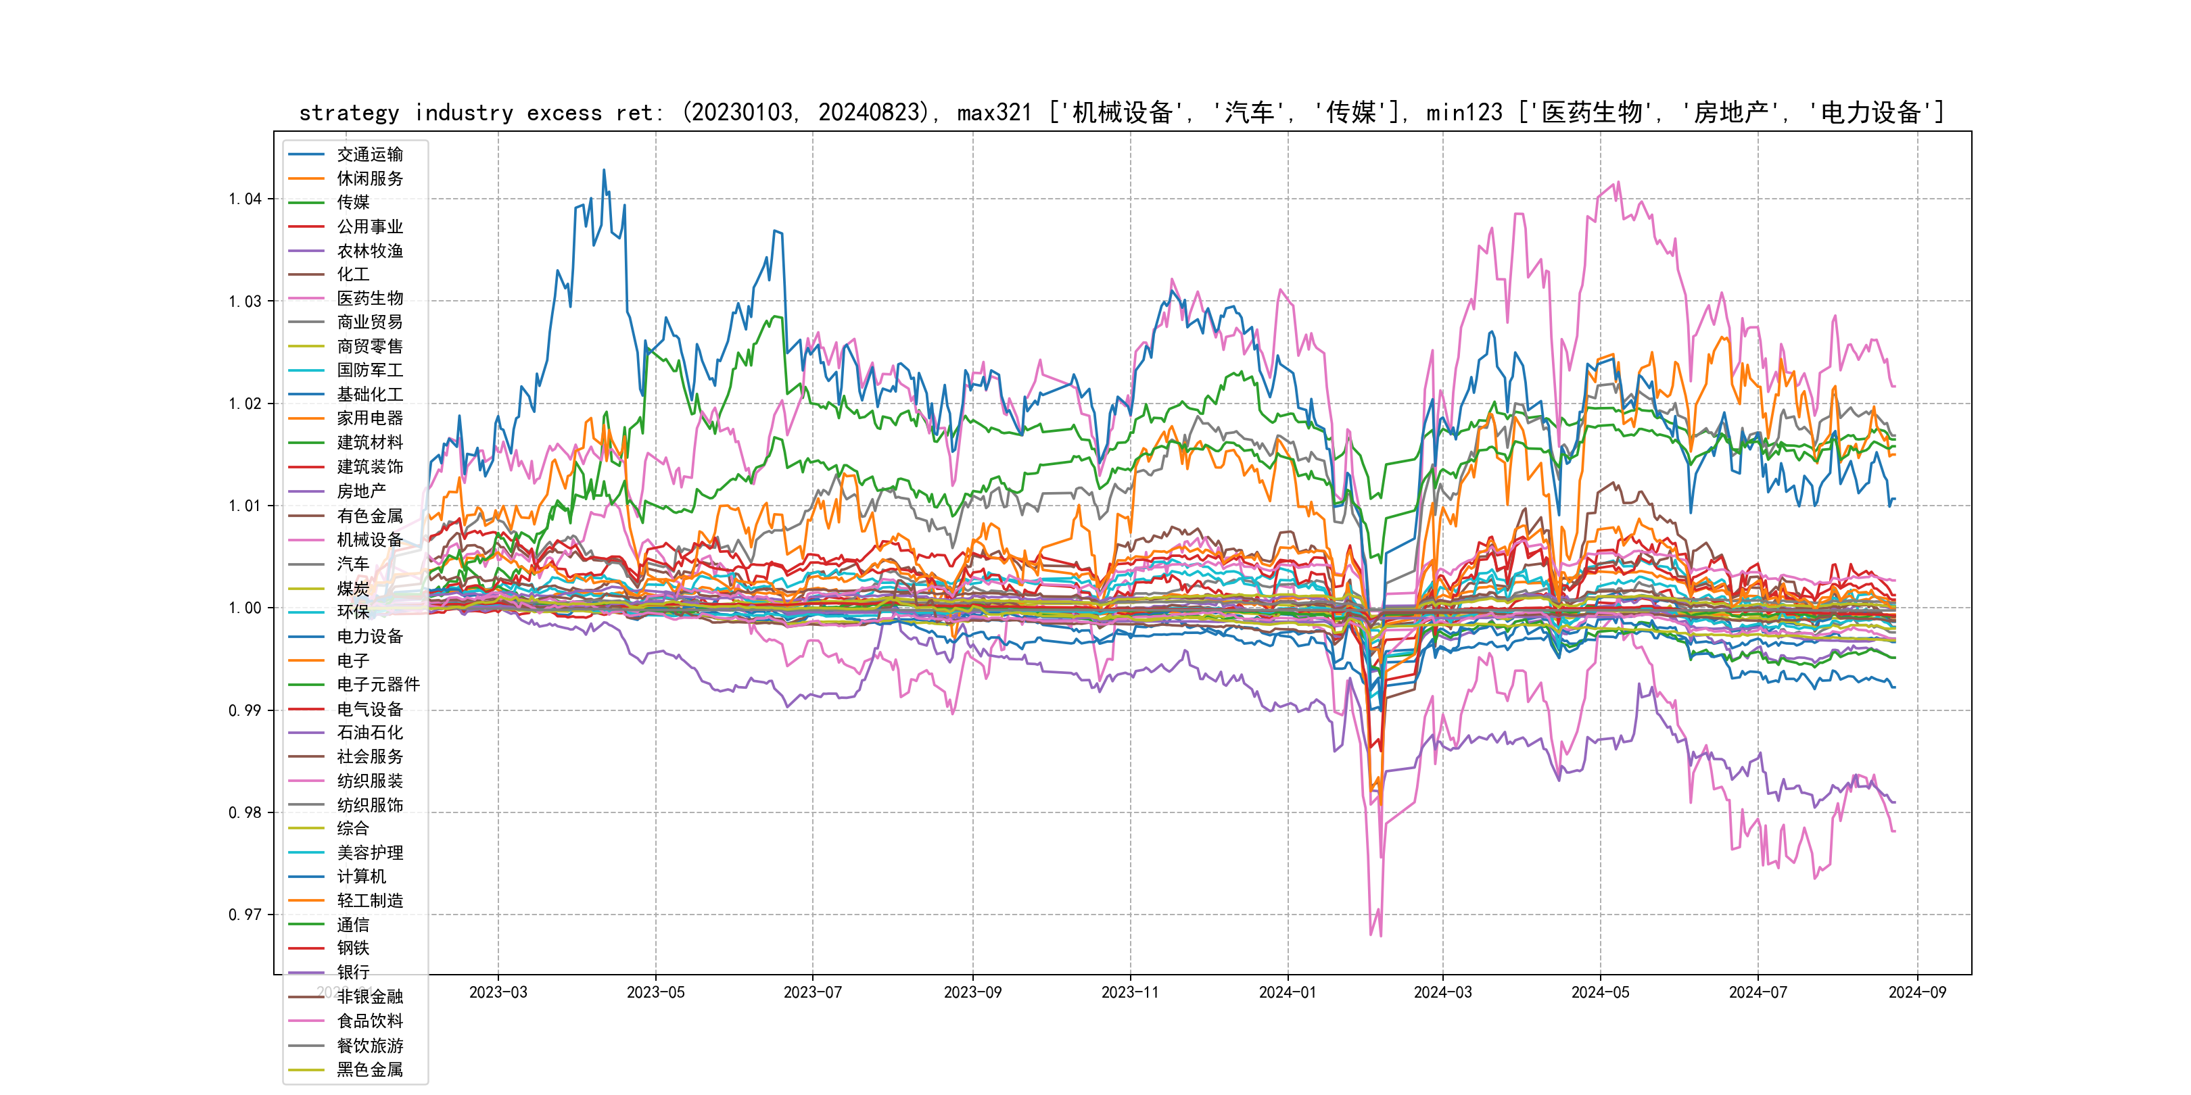Click the 传媒 legend entry label
The height and width of the screenshot is (1095, 2191).
[353, 202]
